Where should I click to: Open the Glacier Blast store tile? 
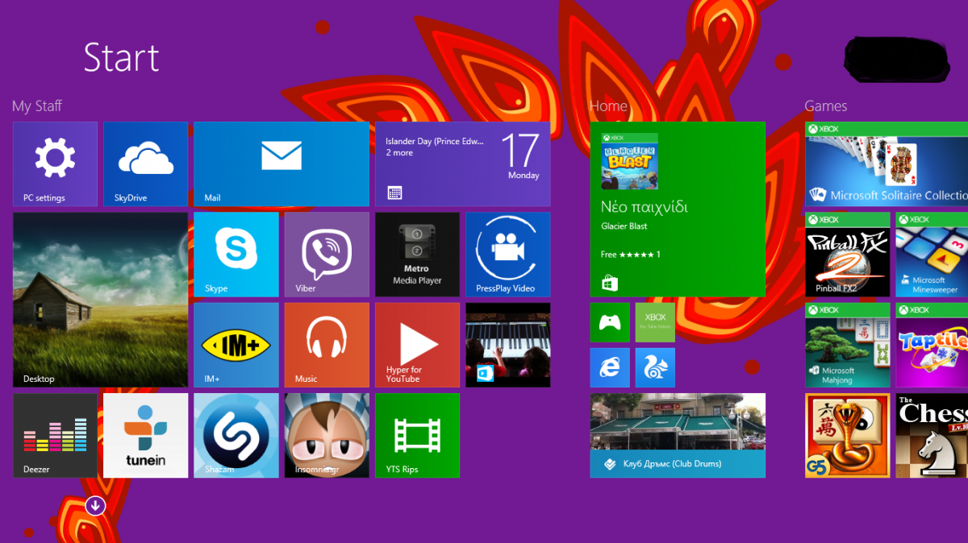pos(678,209)
